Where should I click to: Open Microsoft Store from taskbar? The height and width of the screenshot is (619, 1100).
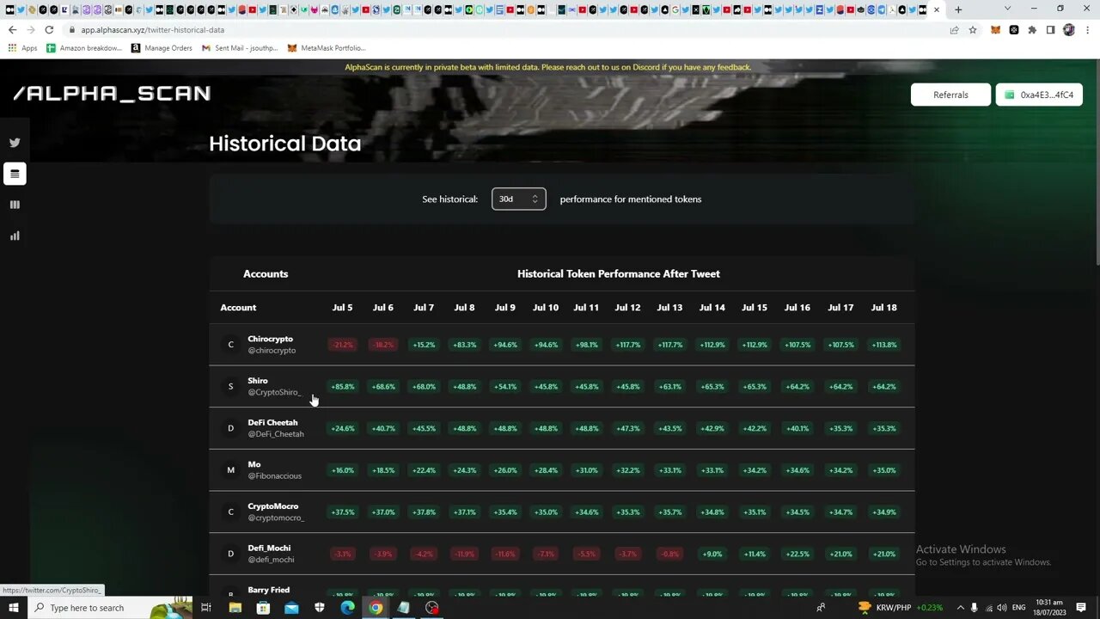(x=263, y=608)
